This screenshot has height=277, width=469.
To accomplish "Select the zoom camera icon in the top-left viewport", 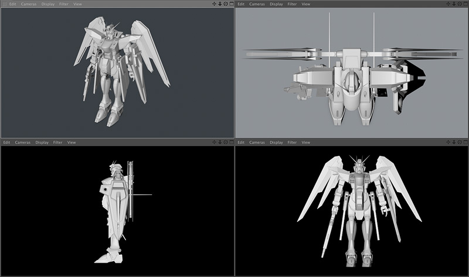I will pos(220,4).
